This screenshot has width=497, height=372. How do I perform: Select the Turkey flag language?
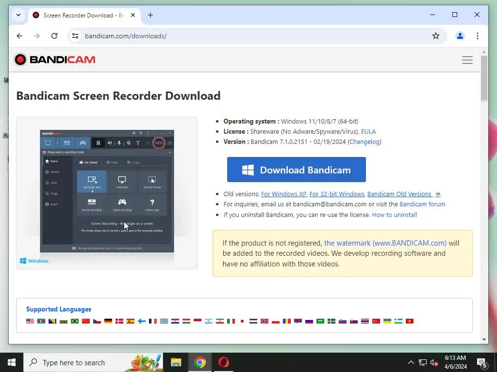coord(376,321)
